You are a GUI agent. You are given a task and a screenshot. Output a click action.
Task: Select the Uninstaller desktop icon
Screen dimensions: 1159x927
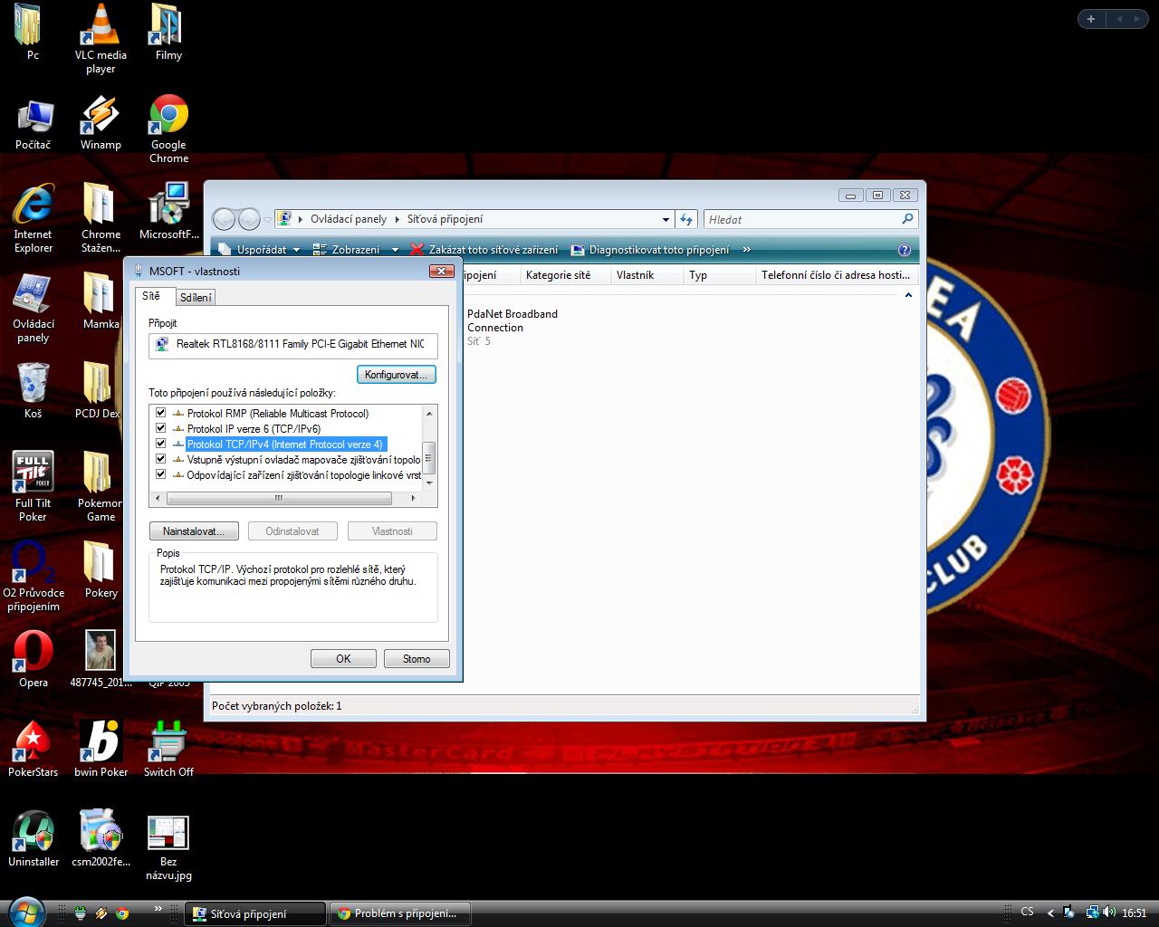pos(34,838)
